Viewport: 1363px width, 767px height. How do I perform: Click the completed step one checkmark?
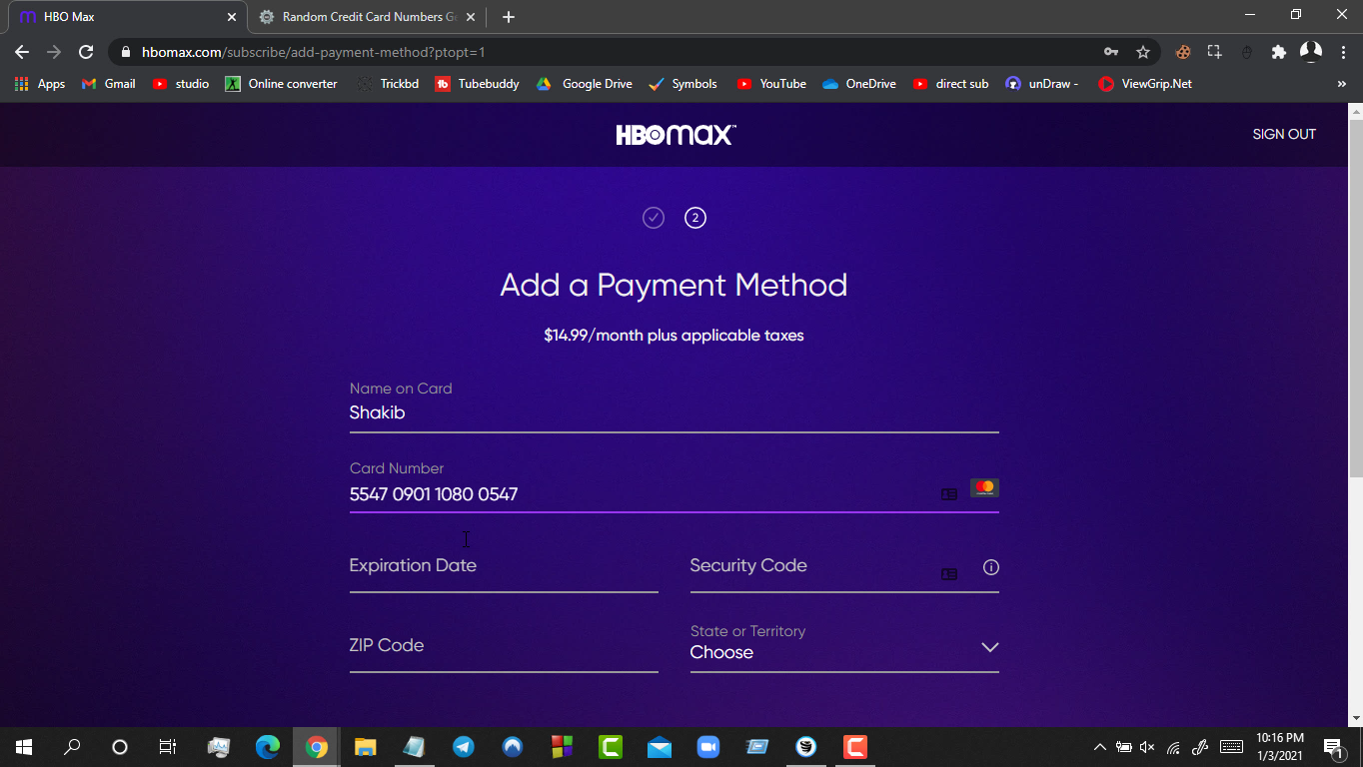(654, 218)
